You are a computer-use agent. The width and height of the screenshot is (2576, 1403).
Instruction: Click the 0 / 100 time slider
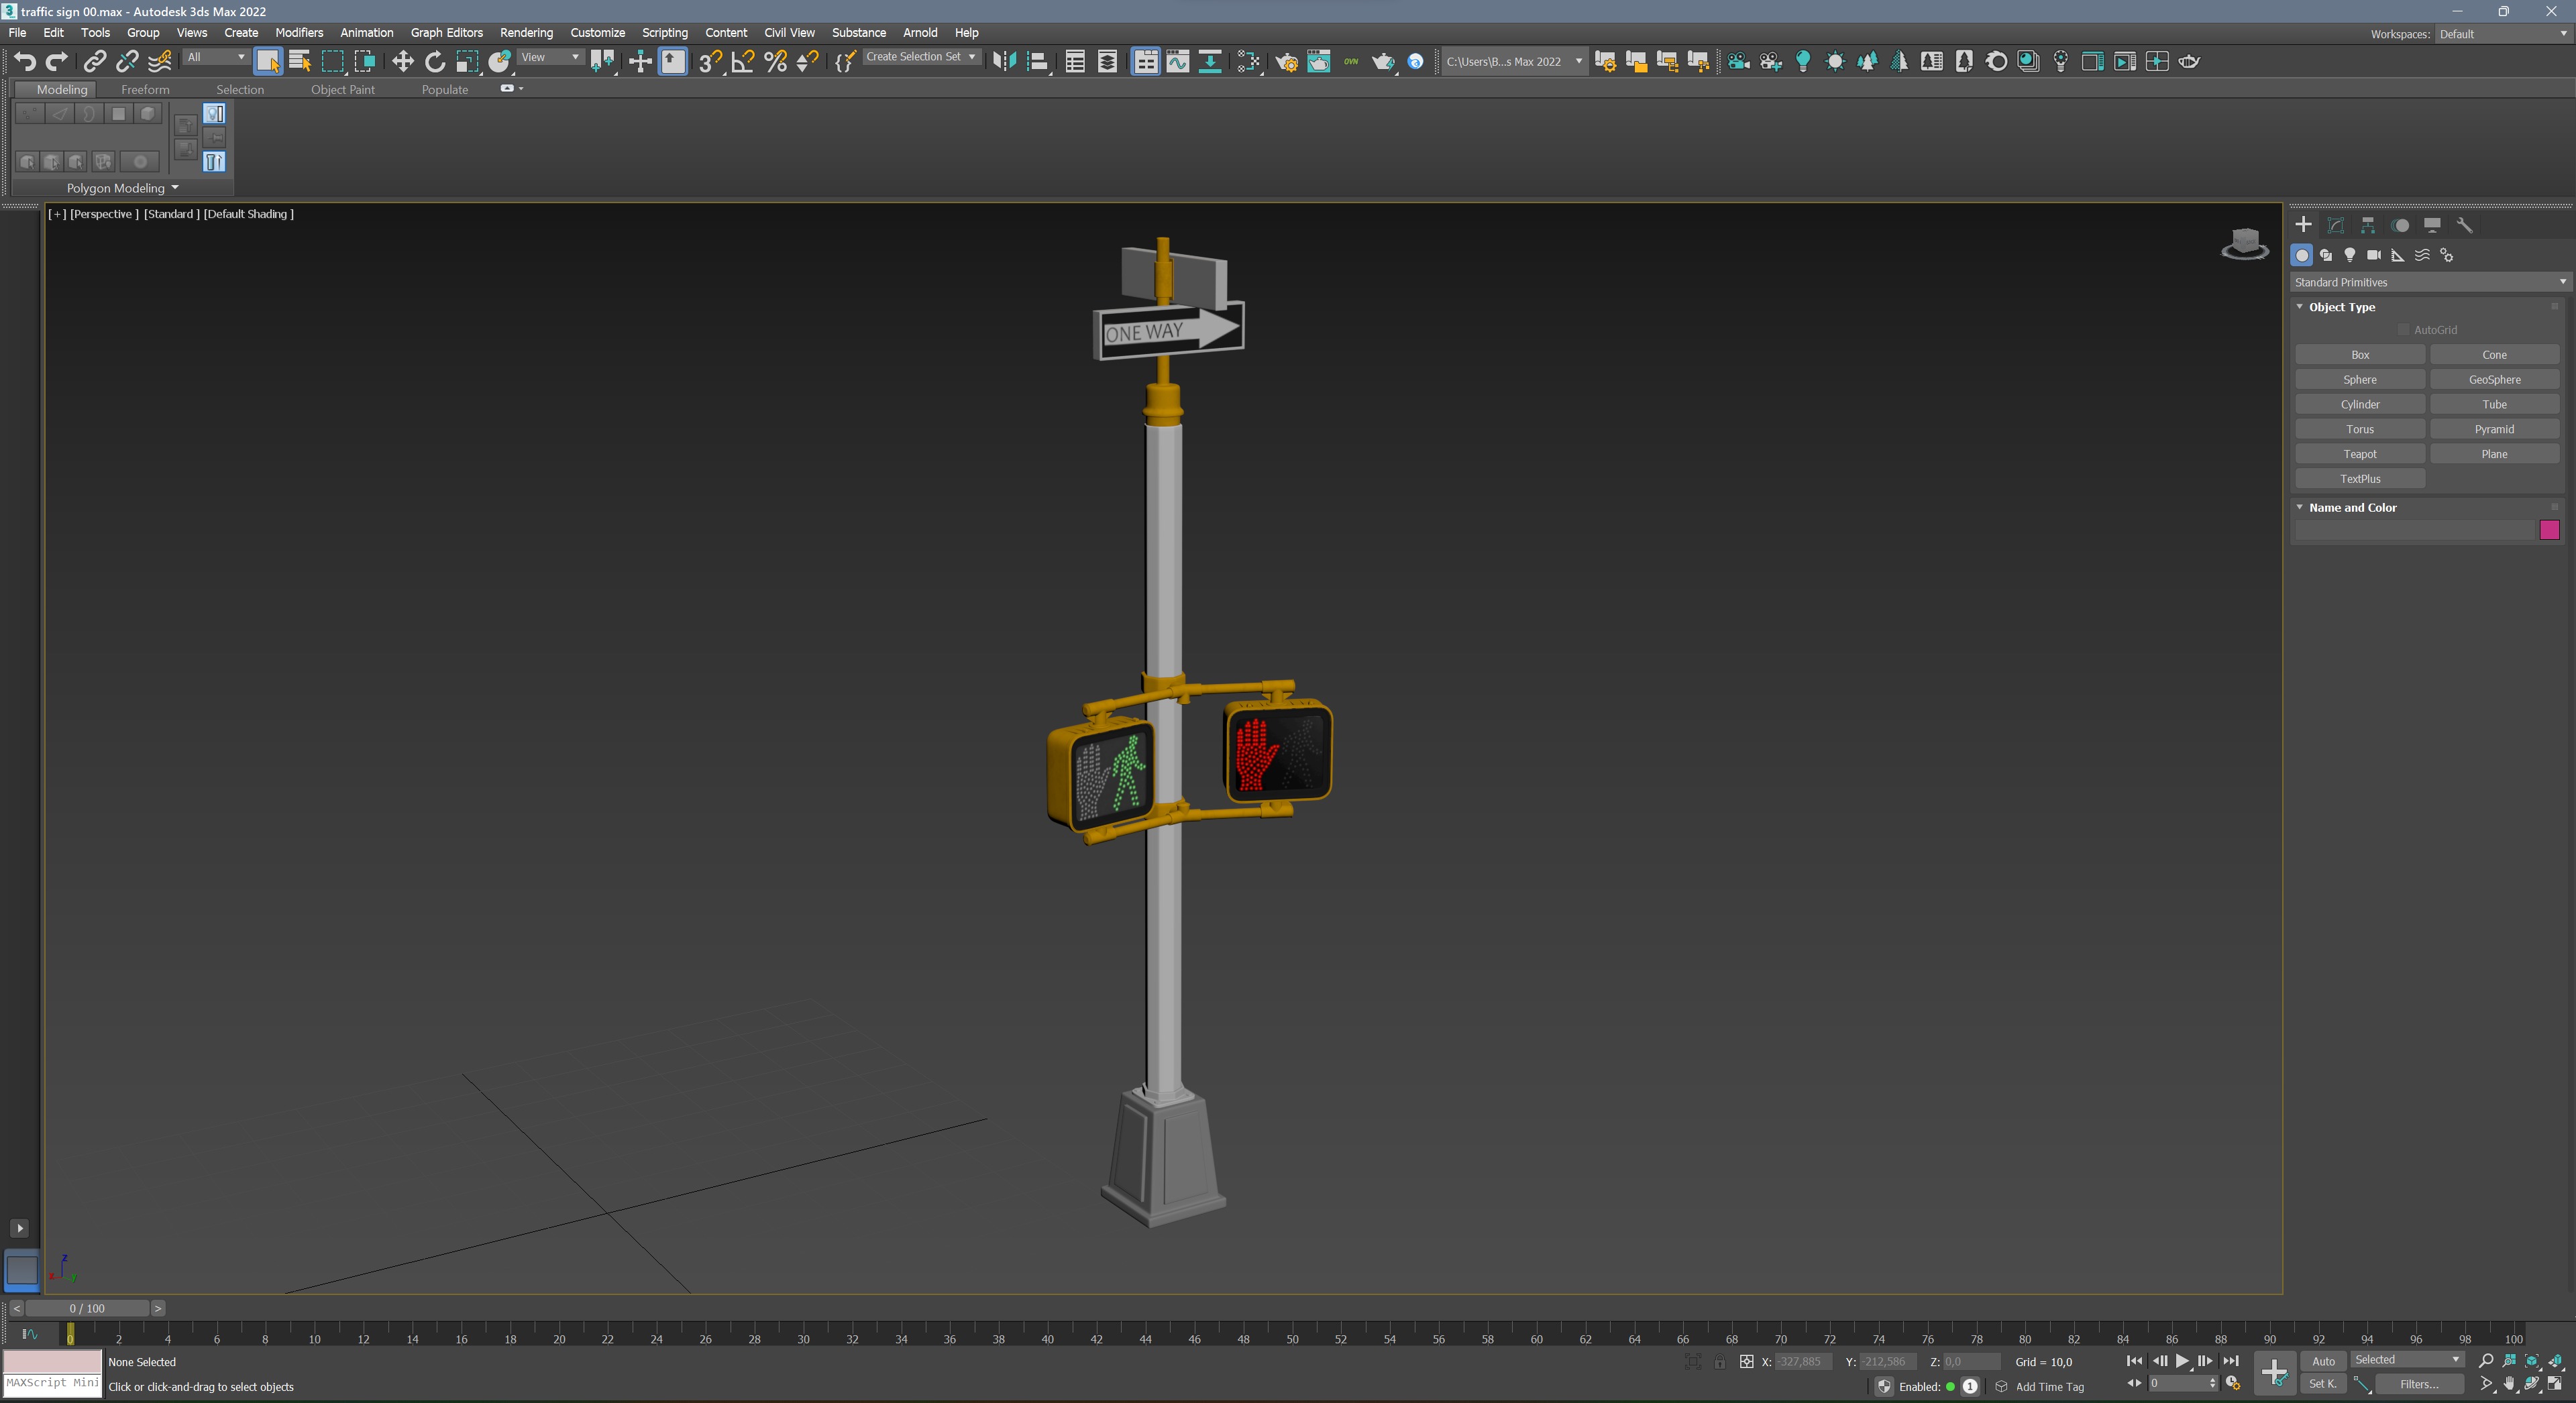point(87,1308)
